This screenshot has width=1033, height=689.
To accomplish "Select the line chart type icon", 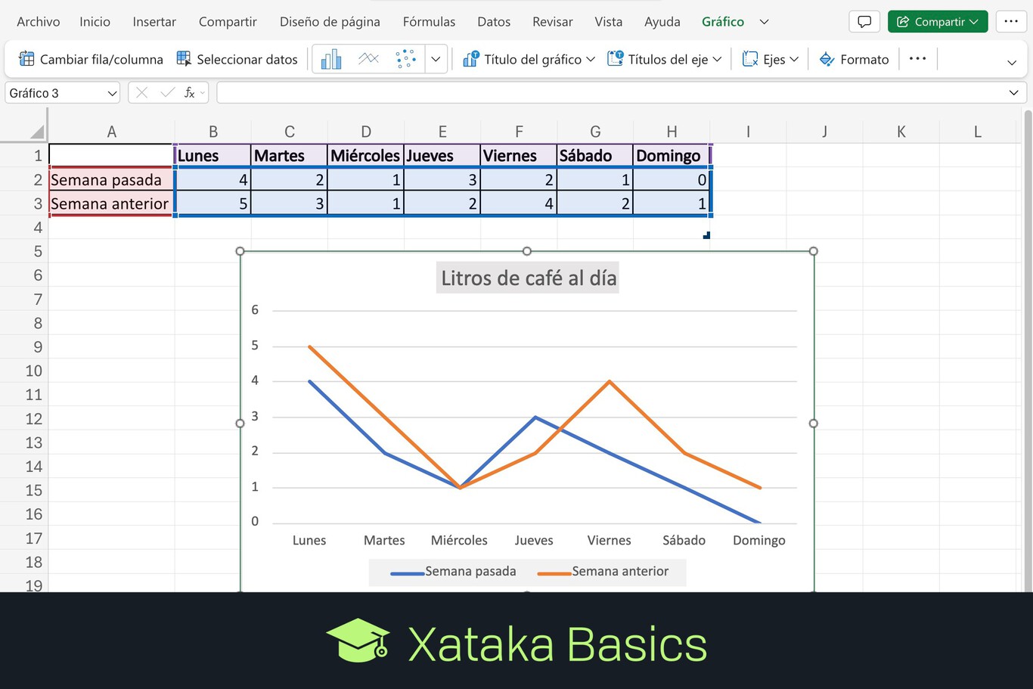I will coord(368,59).
